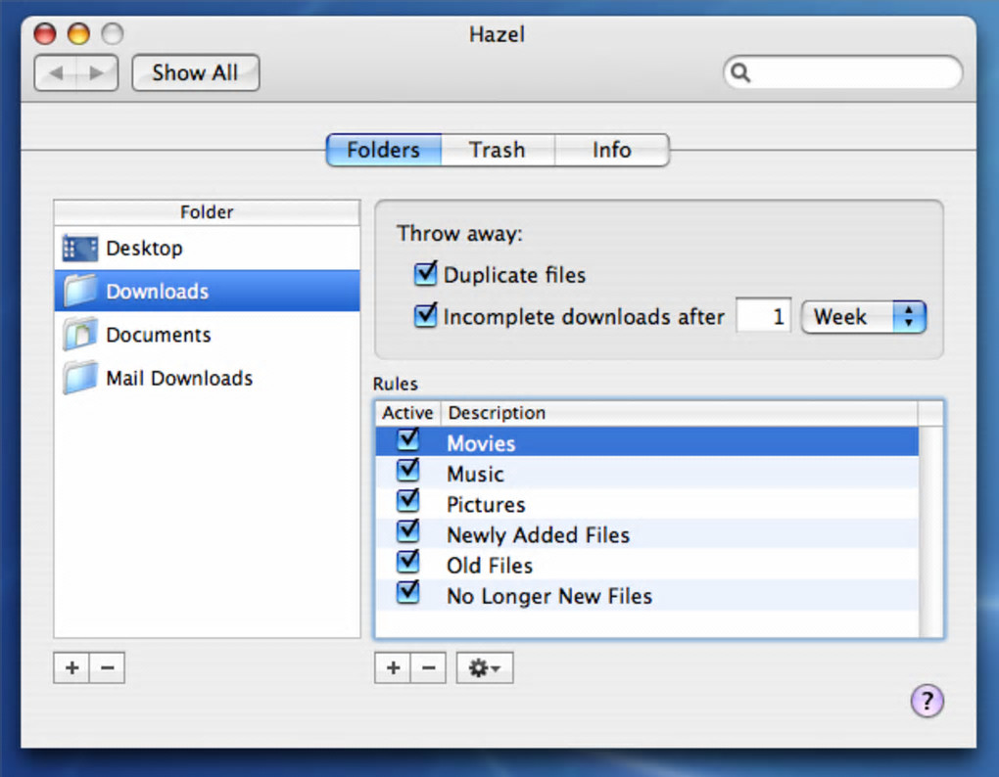Click the Show All button
This screenshot has width=999, height=777.
(196, 73)
